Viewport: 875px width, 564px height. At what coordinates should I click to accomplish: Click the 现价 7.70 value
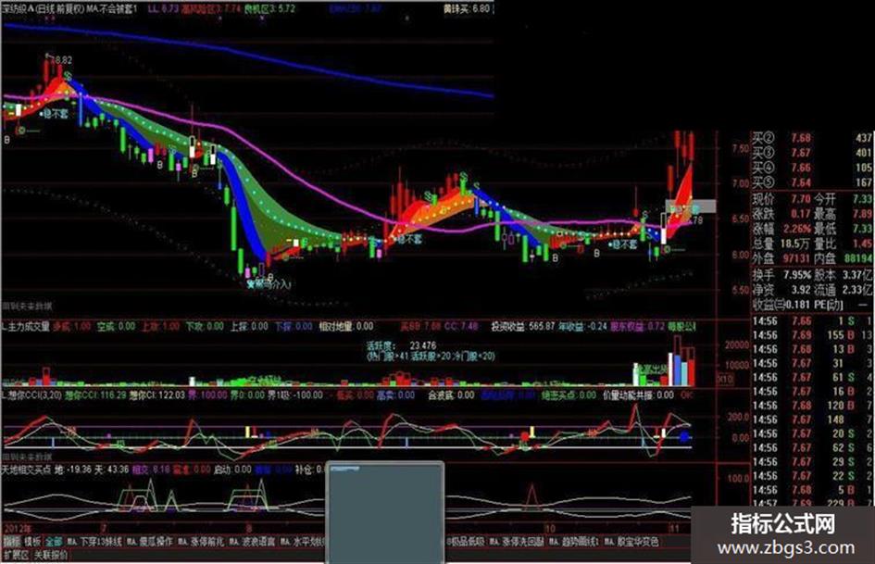[800, 199]
